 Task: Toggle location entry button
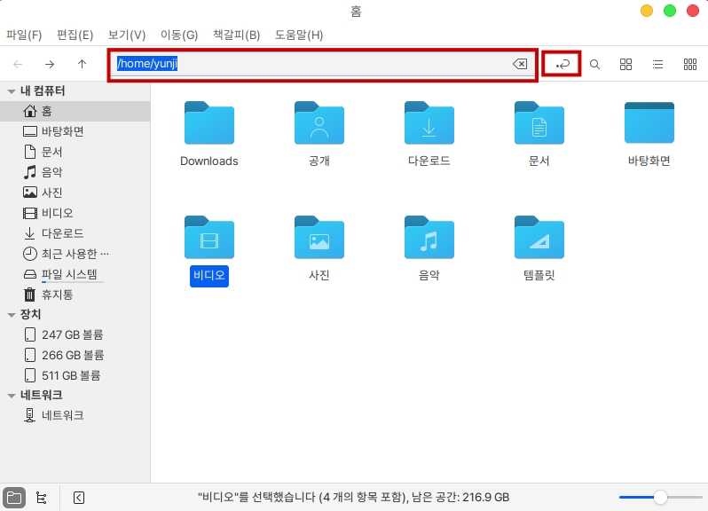(562, 64)
